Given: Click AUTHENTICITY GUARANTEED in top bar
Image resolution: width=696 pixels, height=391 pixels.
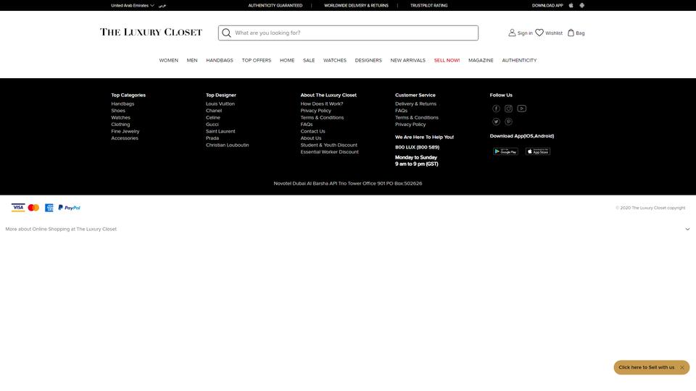Looking at the screenshot, I should click(x=275, y=6).
